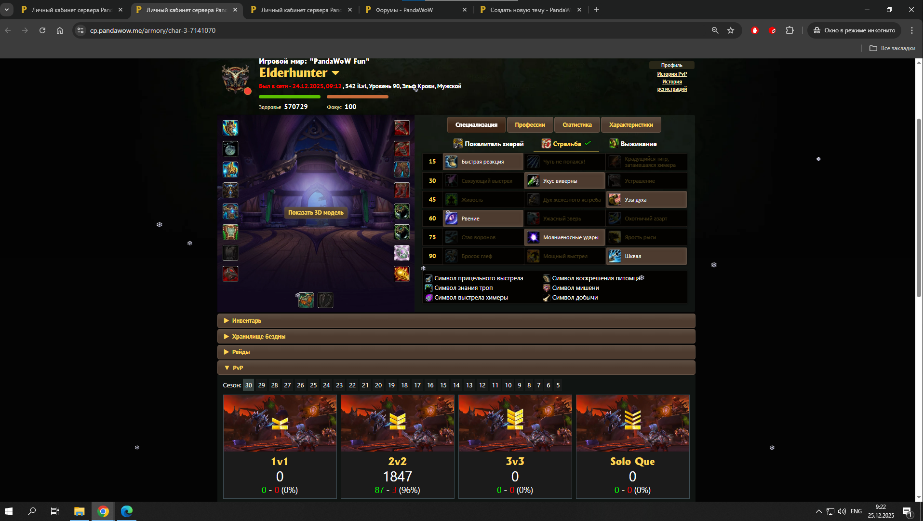Select PvP season 29
923x521 pixels.
261,385
